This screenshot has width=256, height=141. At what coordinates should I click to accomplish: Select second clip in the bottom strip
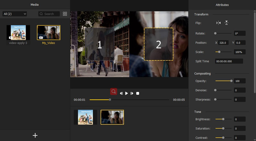[112, 117]
